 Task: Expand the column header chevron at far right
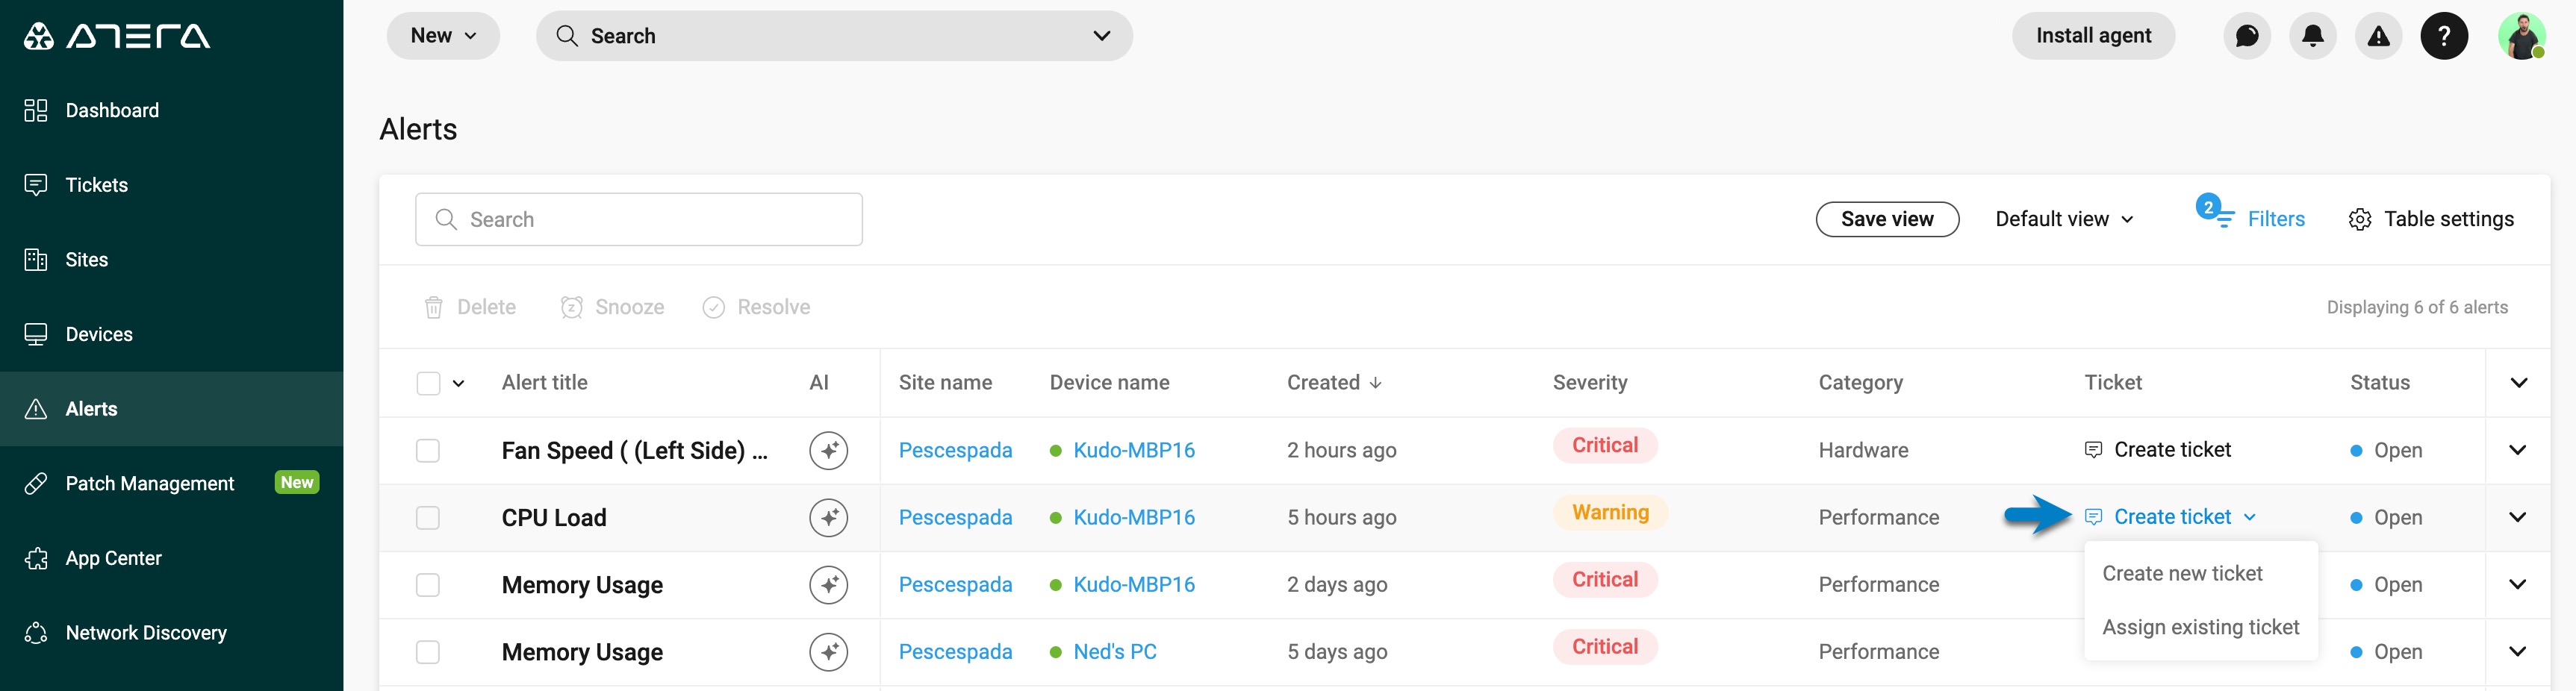click(x=2518, y=383)
